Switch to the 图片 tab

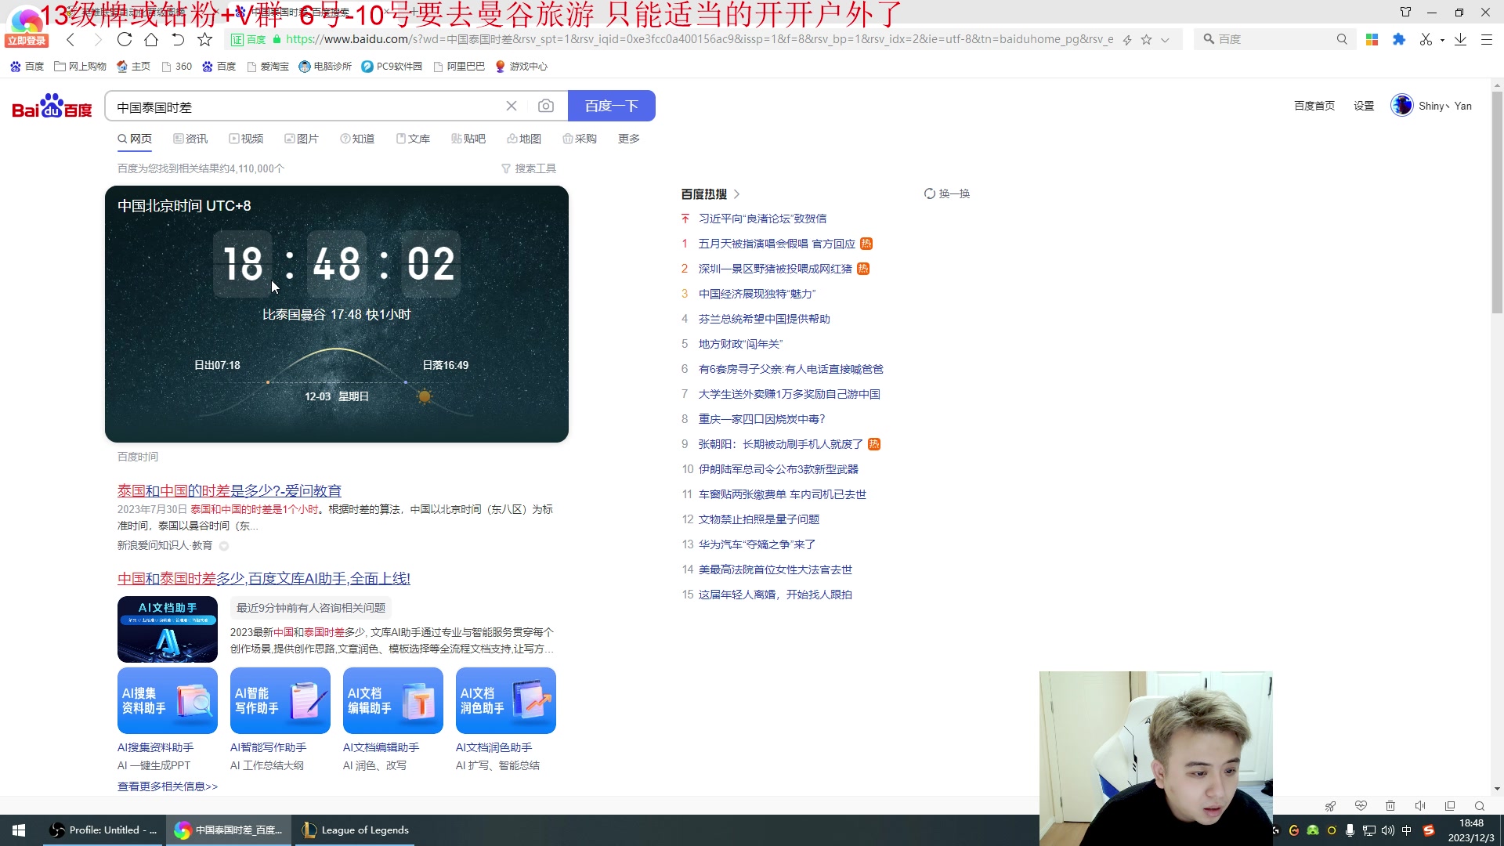tap(302, 139)
